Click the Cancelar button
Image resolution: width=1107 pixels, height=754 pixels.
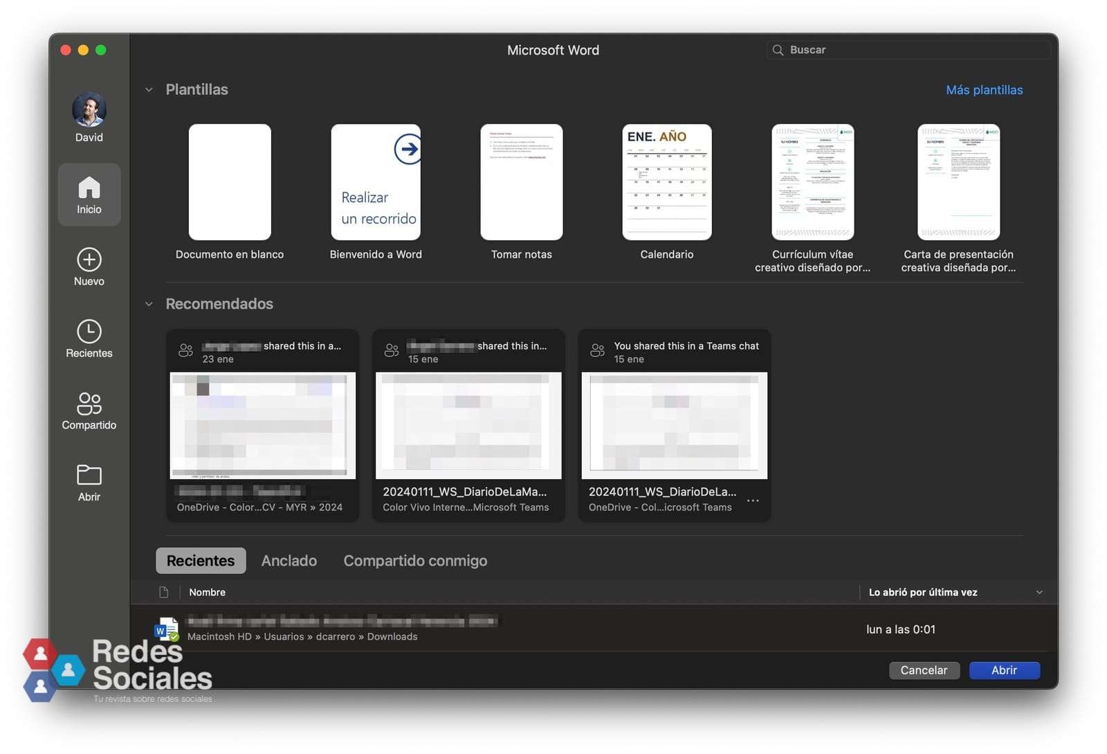tap(924, 670)
